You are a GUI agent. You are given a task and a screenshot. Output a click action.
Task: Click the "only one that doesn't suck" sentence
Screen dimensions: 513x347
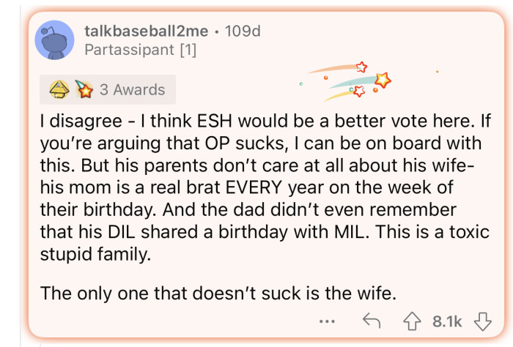point(218,294)
